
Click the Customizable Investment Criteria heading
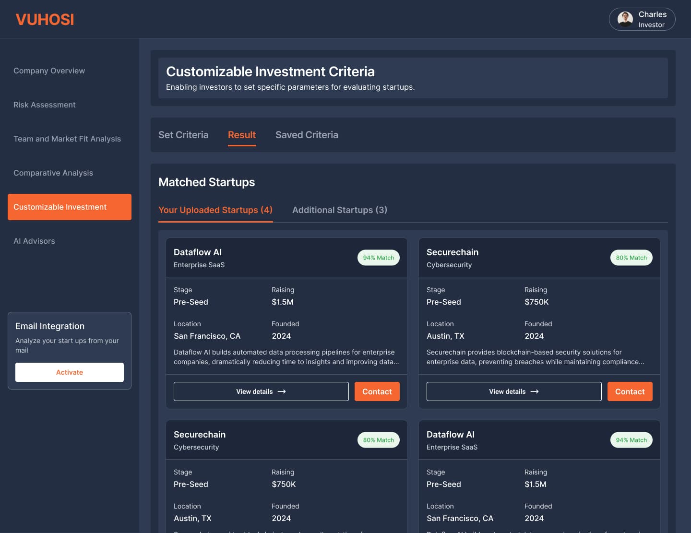(x=270, y=71)
